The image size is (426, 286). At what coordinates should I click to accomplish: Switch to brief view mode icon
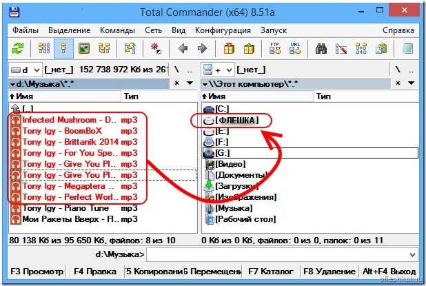pos(44,49)
